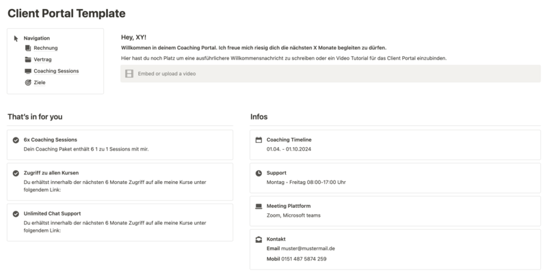The width and height of the screenshot is (547, 279).
Task: Click the calendar icon at Coaching Timeline
Action: click(258, 140)
